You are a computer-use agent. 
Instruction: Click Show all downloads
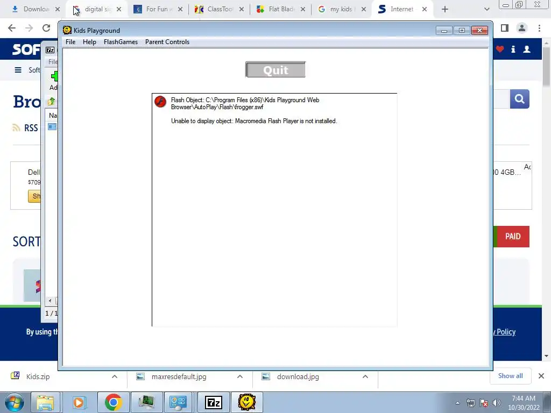[510, 376]
